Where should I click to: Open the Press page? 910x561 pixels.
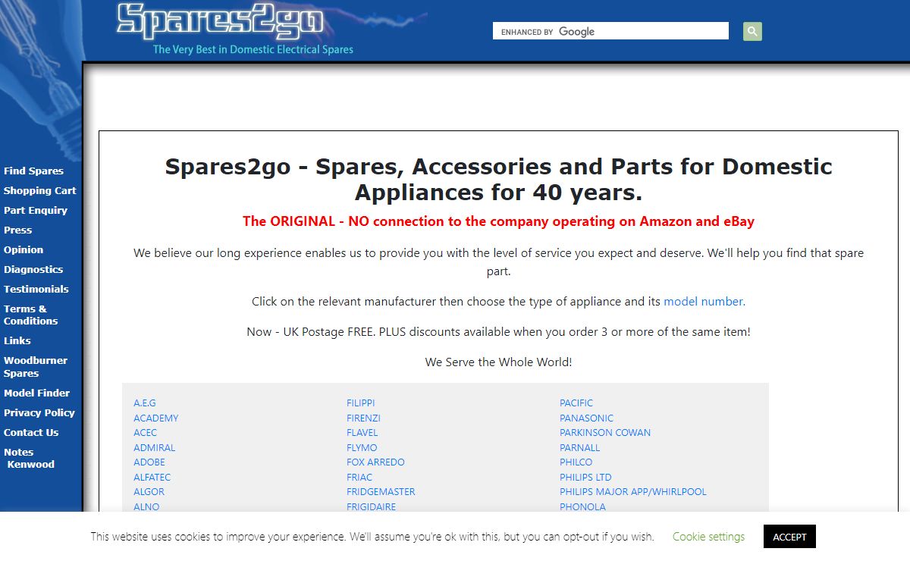click(17, 230)
